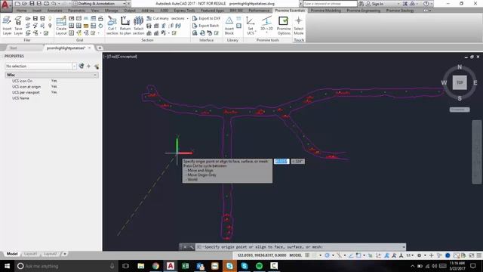Open the AutoCAD application menu button

point(6,6)
